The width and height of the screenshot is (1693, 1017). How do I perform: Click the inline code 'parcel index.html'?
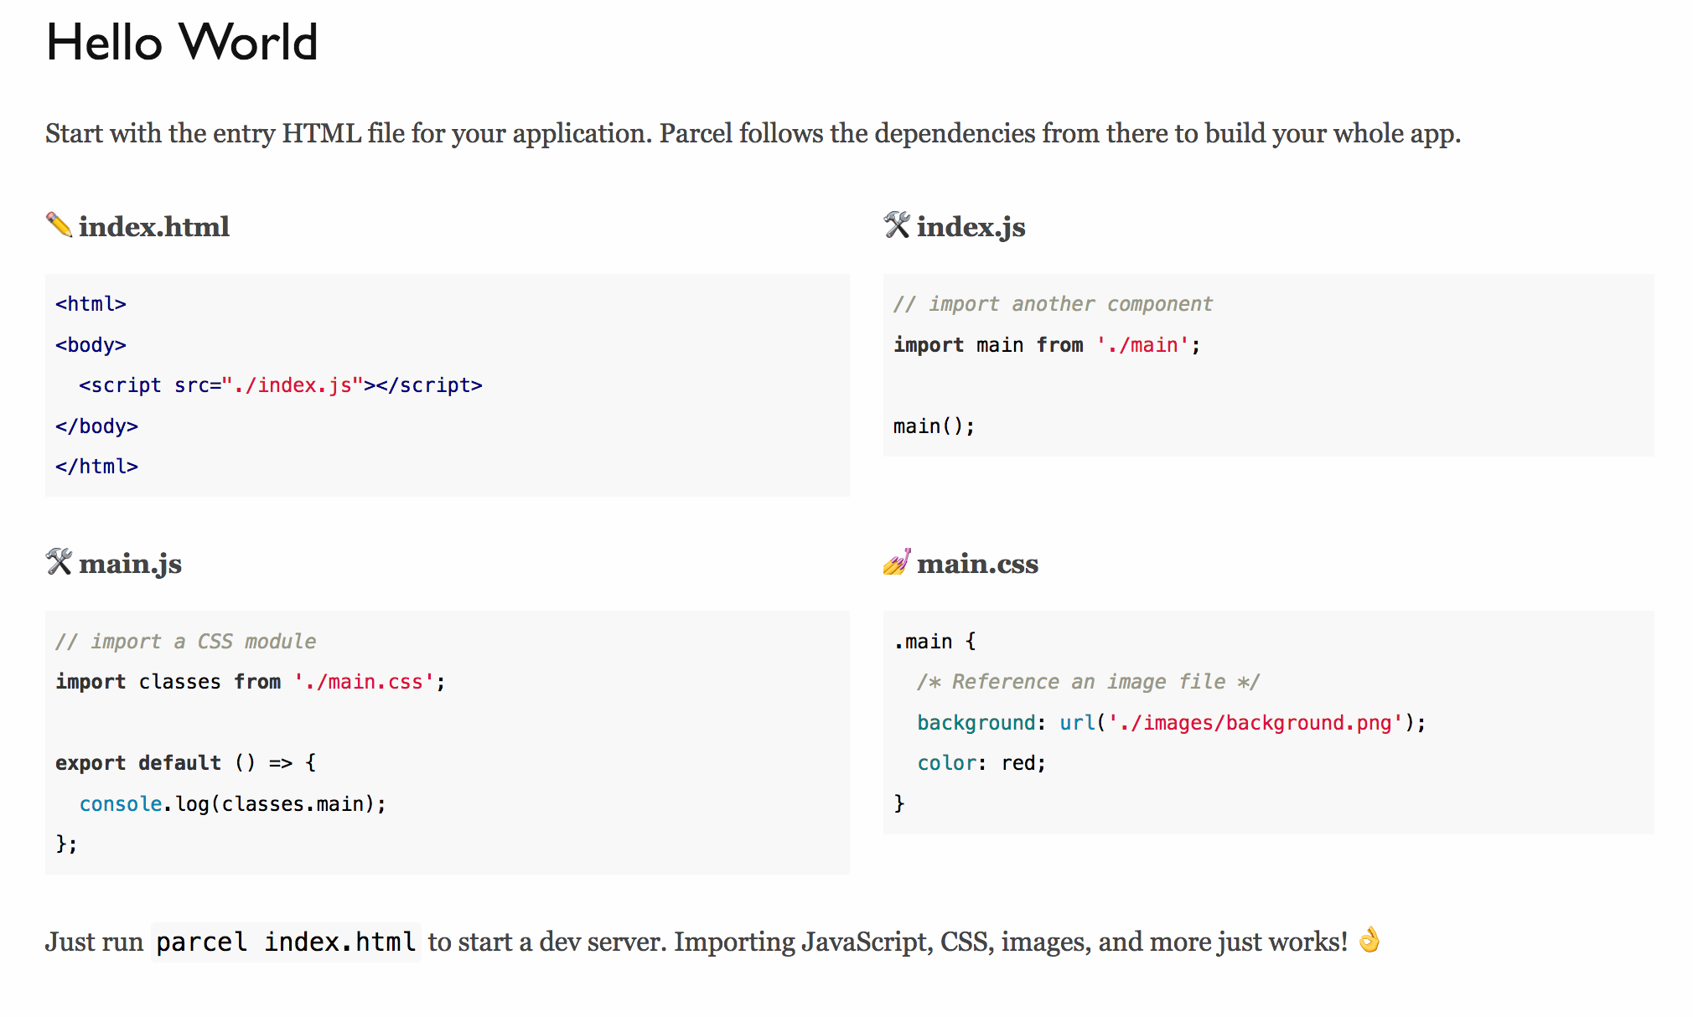[286, 942]
